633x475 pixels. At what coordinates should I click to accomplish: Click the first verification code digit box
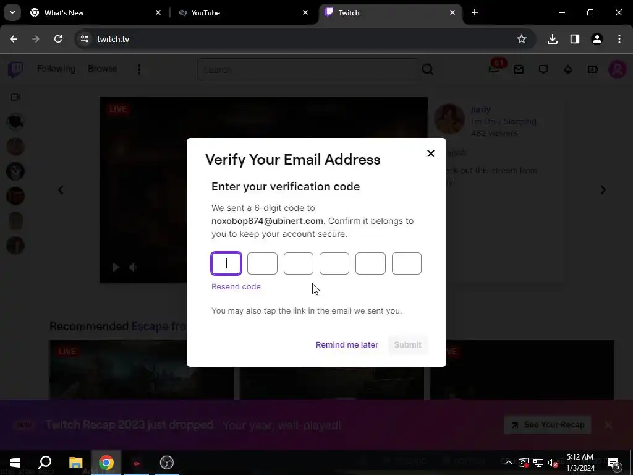(226, 263)
